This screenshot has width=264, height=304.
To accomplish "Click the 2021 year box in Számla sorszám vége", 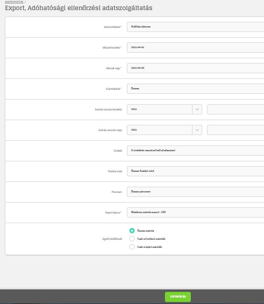I will (x=159, y=130).
